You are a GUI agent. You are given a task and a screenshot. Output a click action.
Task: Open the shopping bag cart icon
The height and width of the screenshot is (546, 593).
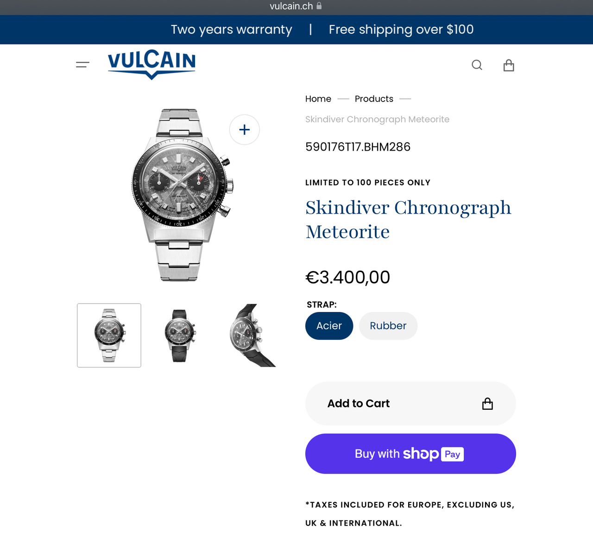(509, 65)
